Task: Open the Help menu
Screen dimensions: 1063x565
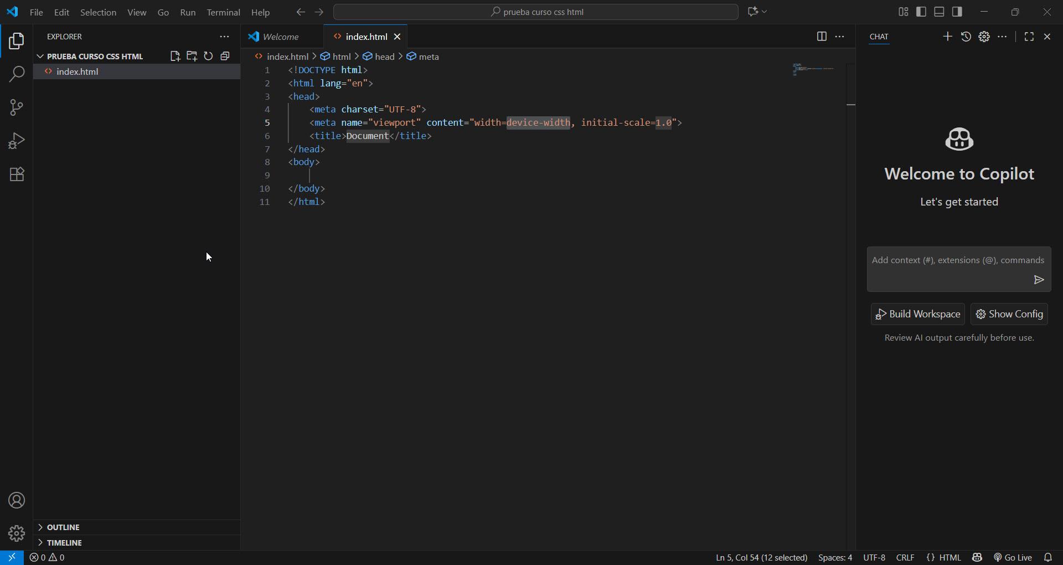Action: coord(260,12)
